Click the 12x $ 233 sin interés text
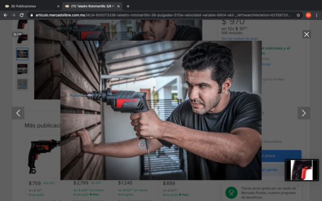The image size is (322, 201). click(89, 190)
